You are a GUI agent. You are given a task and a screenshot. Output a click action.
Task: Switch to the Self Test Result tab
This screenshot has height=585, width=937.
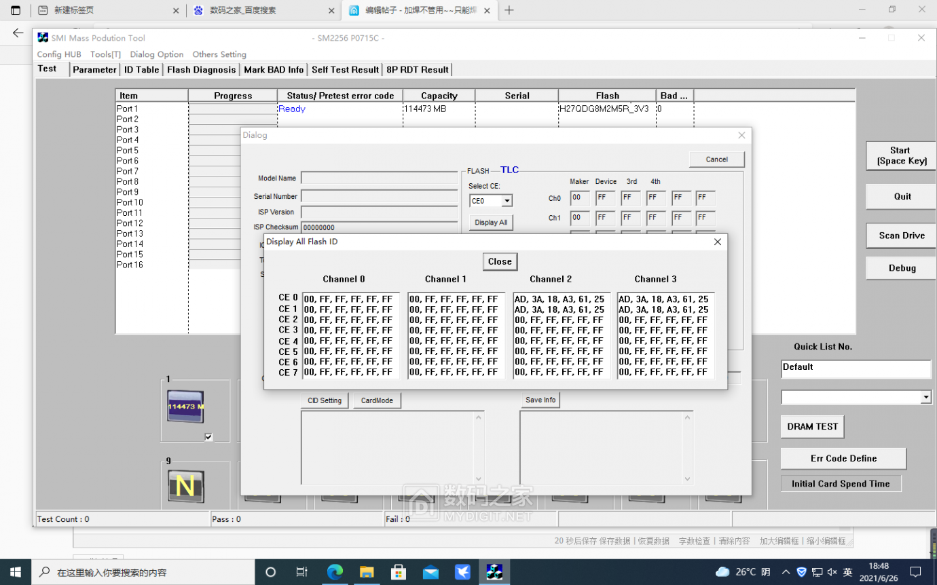[345, 69]
